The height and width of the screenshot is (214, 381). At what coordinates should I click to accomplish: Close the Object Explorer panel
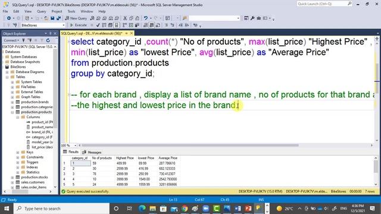(55, 33)
